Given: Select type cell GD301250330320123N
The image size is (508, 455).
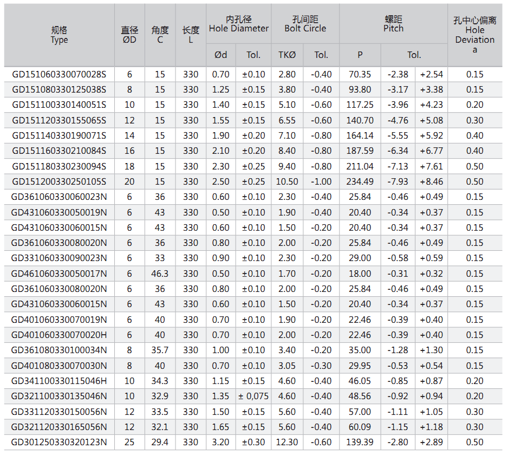Looking at the screenshot, I should (x=59, y=443).
